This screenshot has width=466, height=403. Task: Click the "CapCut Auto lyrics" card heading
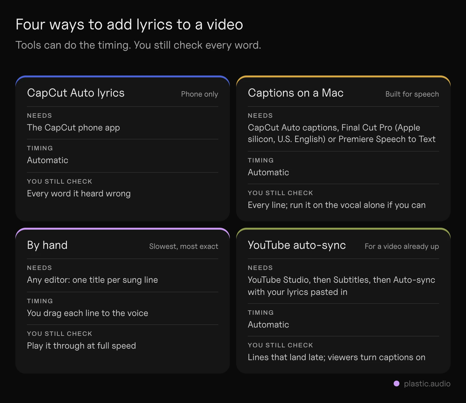pyautogui.click(x=76, y=93)
